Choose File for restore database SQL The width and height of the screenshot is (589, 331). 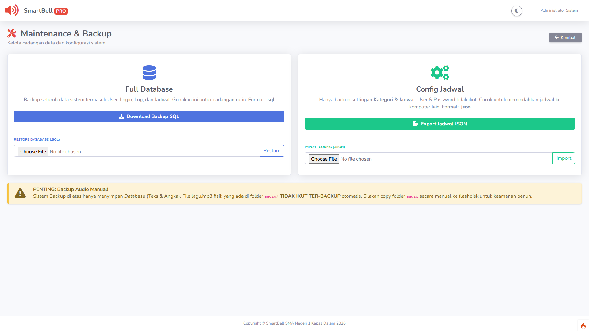point(33,151)
